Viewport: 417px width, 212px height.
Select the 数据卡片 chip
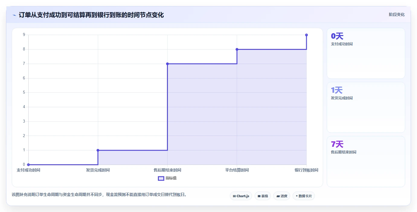(304, 196)
